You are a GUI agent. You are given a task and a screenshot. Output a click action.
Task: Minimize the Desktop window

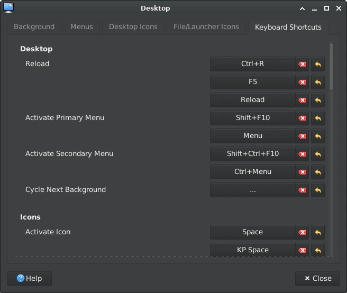tap(314, 9)
